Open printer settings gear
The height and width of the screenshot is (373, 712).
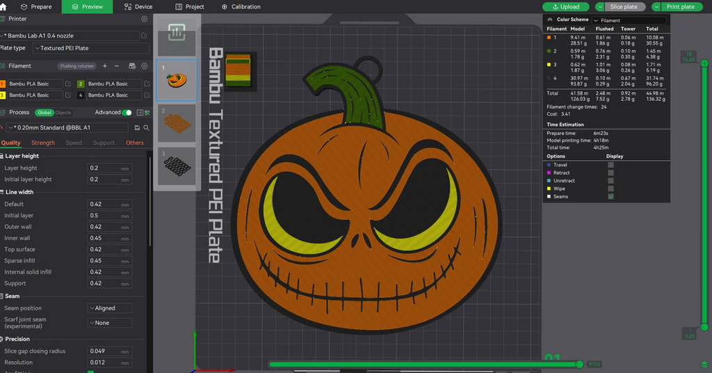click(x=145, y=19)
